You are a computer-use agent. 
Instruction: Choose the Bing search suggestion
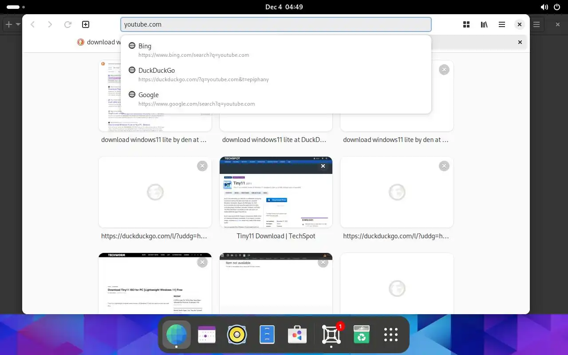click(x=276, y=50)
